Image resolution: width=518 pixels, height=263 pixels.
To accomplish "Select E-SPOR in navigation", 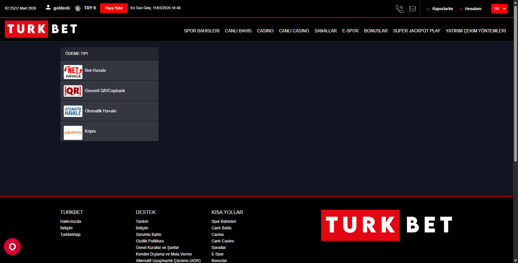I will tap(351, 31).
